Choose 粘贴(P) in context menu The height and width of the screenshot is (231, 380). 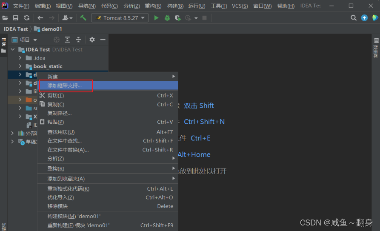[108, 122]
